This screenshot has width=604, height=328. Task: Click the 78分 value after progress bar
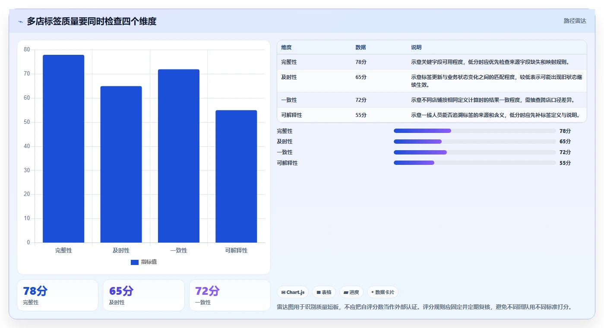coord(565,131)
